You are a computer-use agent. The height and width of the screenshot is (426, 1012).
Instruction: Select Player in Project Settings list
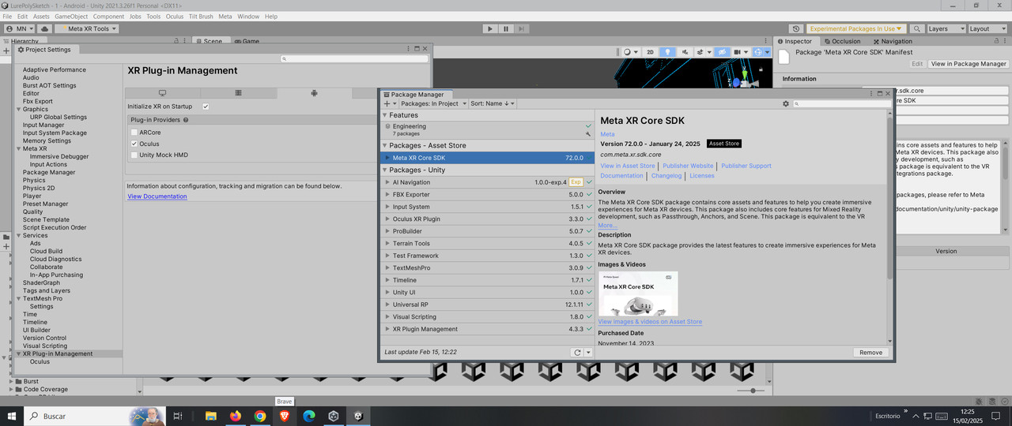(x=32, y=196)
